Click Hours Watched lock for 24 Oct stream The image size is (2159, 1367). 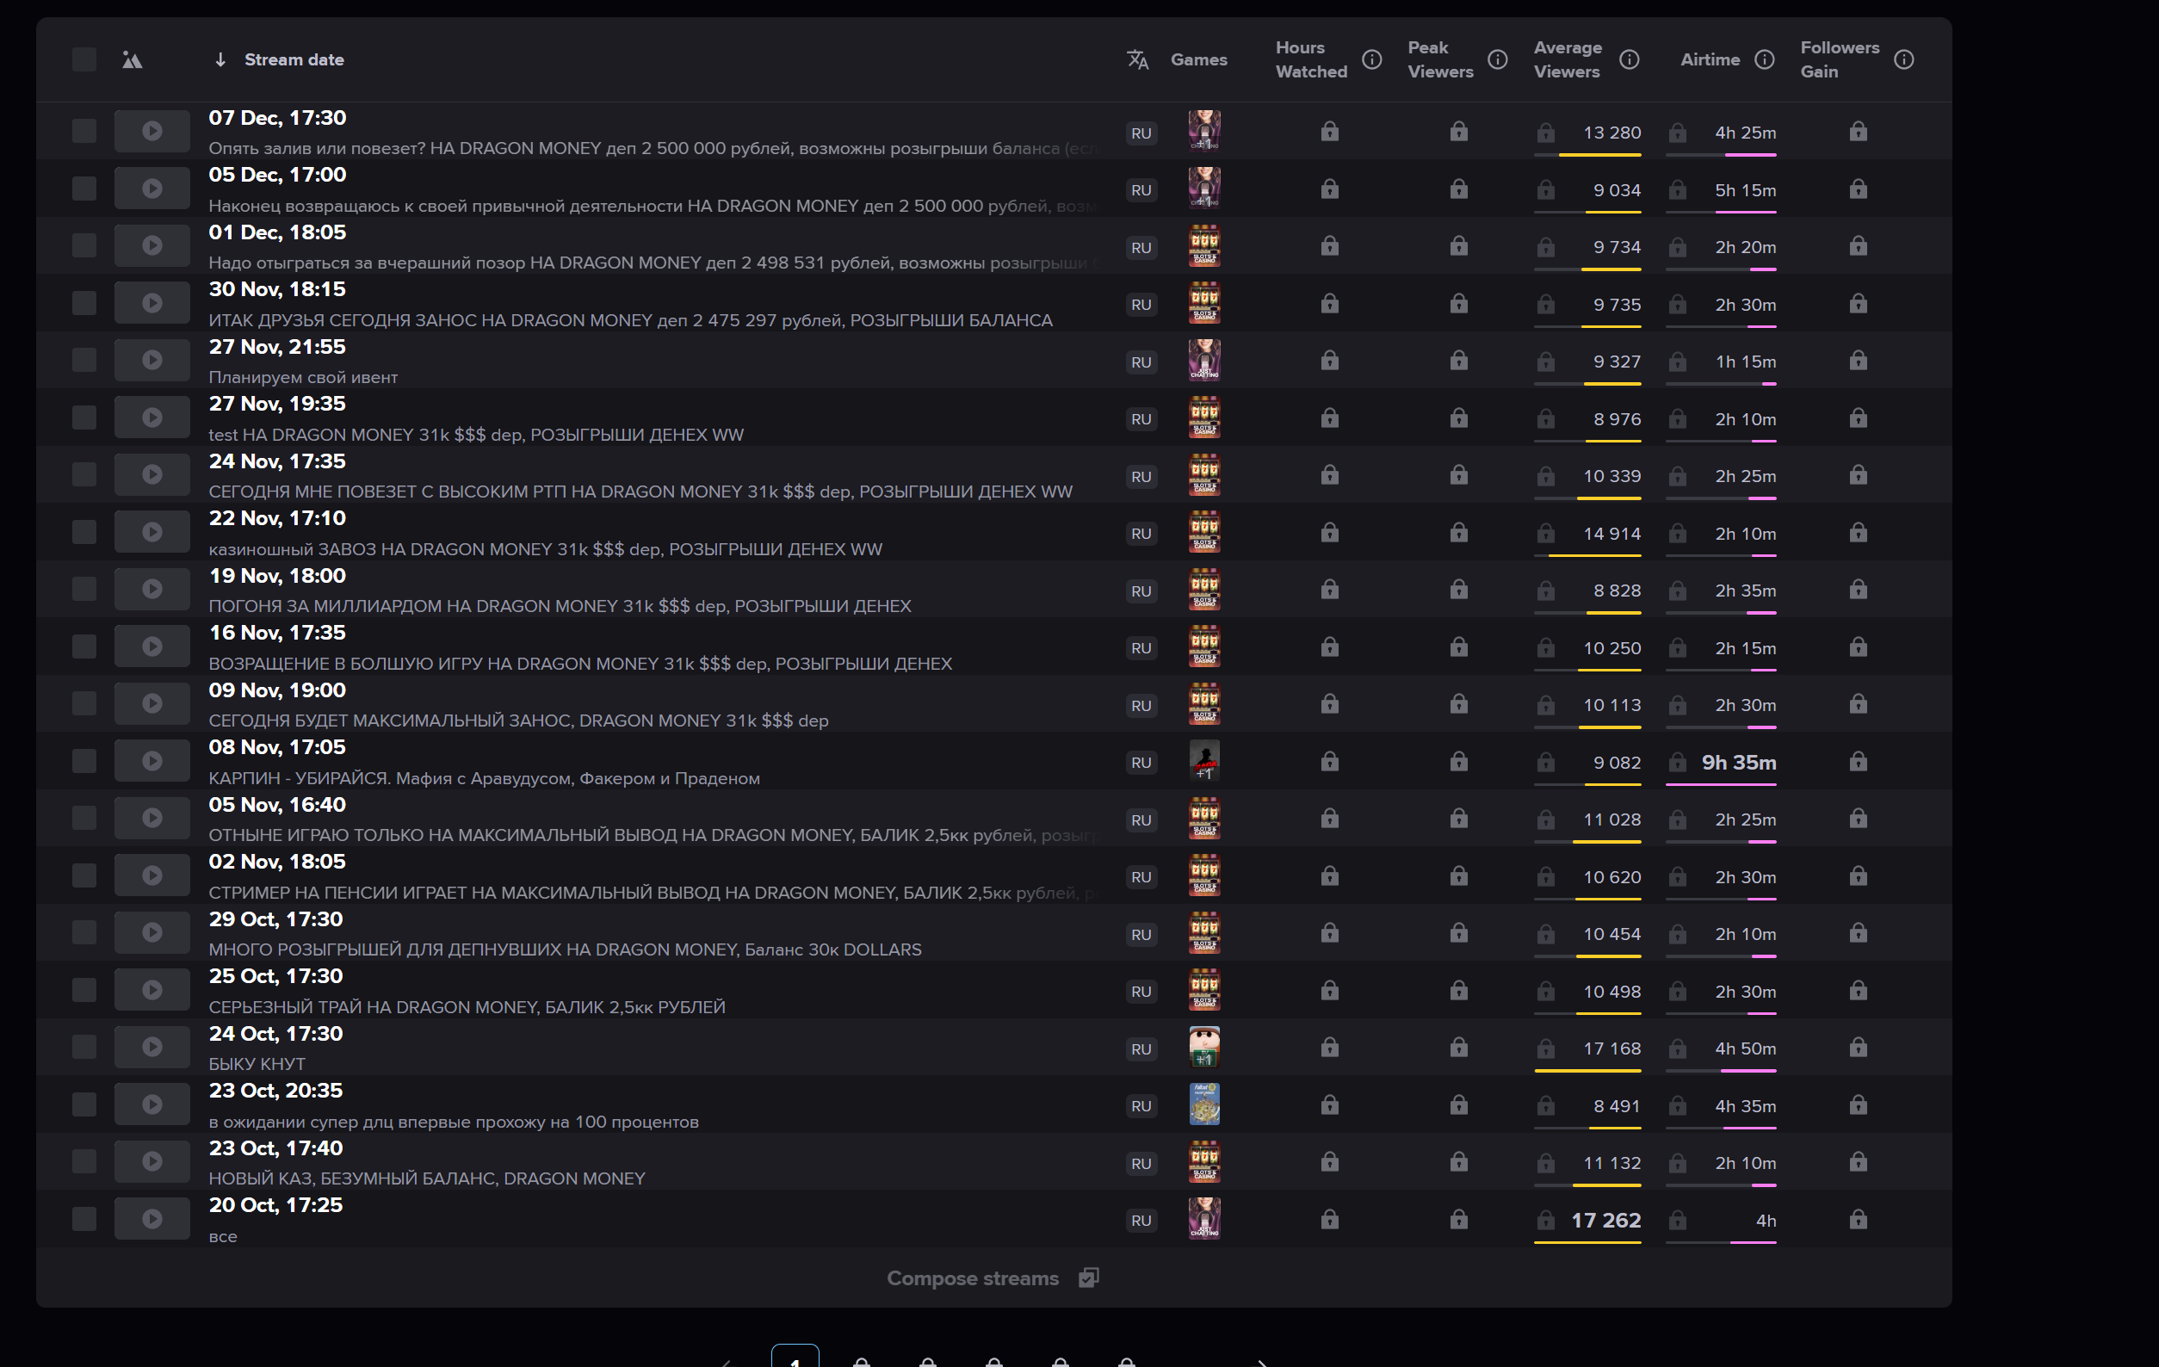click(1329, 1047)
